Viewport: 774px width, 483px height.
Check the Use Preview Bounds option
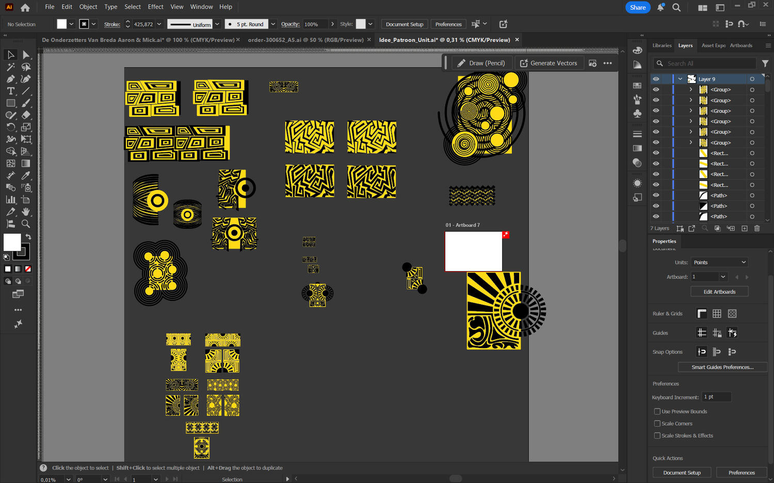tap(657, 411)
